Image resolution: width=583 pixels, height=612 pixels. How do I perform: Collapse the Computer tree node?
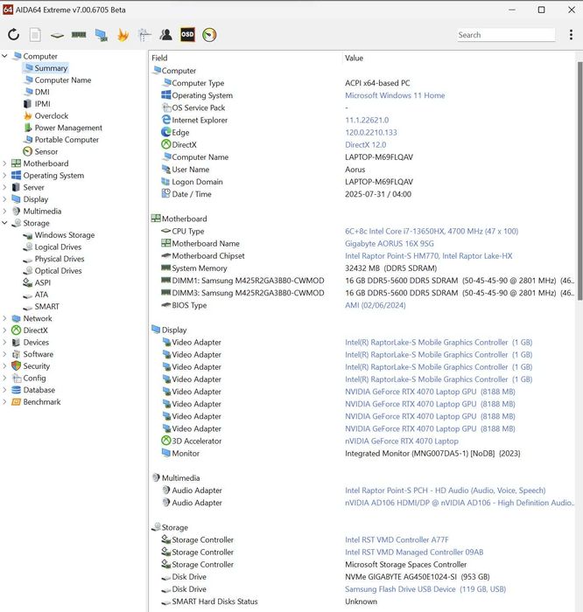4,56
